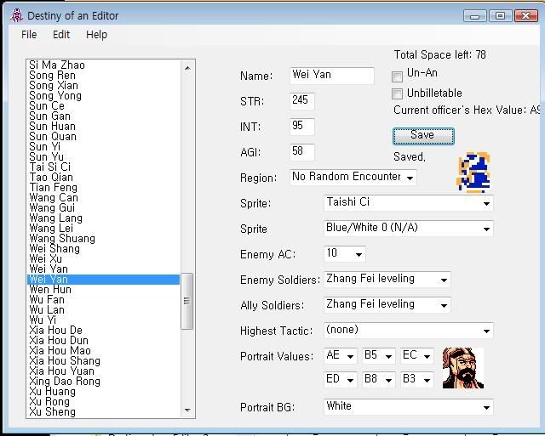This screenshot has height=436, width=545.
Task: Click the Name input field
Action: tap(331, 76)
